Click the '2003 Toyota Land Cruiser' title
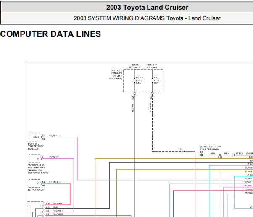The image size is (253, 217). tap(147, 8)
